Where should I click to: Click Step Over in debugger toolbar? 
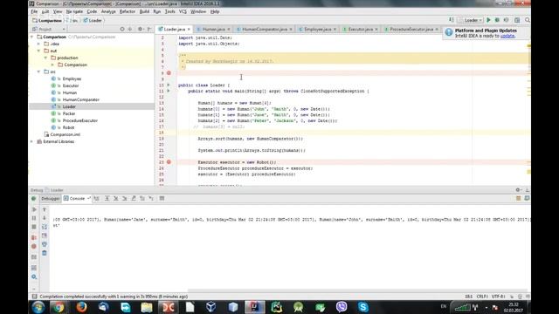pyautogui.click(x=107, y=198)
